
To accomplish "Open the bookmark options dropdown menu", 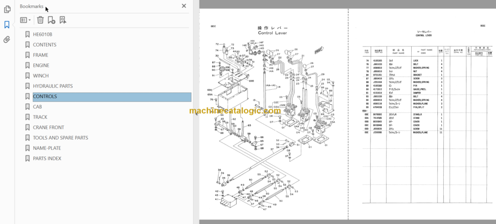I will pyautogui.click(x=25, y=20).
